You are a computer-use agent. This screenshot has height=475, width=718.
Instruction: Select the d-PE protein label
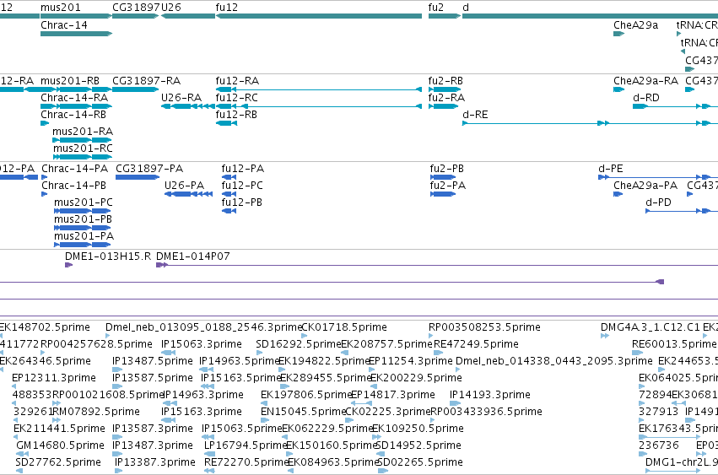611,169
